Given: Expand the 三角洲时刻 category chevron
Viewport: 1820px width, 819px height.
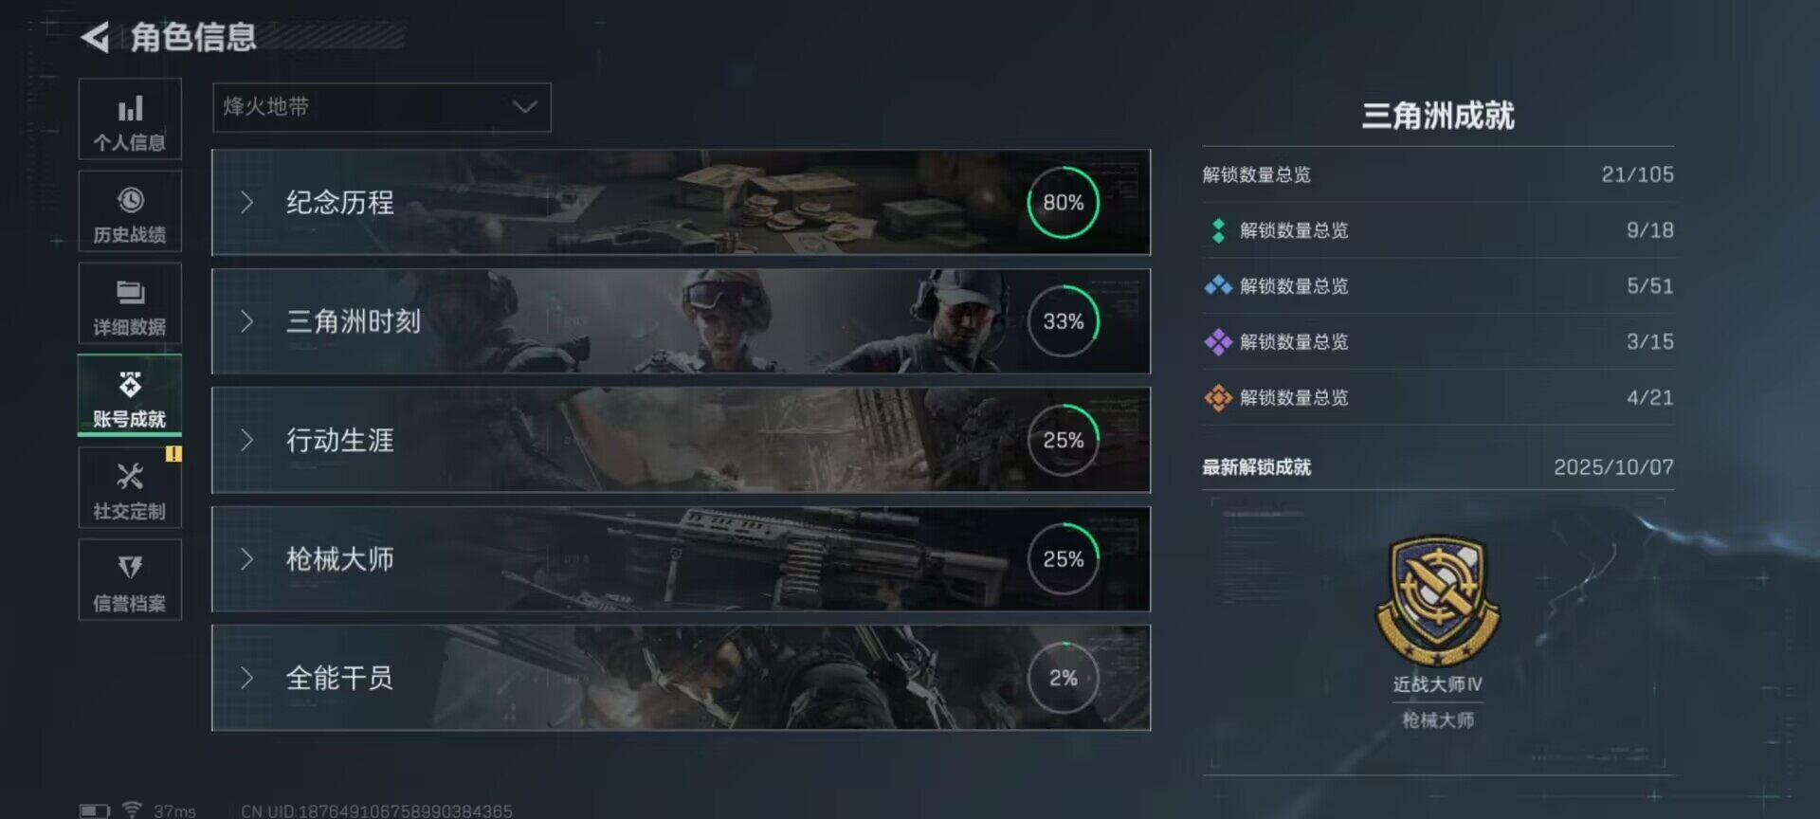Looking at the screenshot, I should click(x=247, y=321).
